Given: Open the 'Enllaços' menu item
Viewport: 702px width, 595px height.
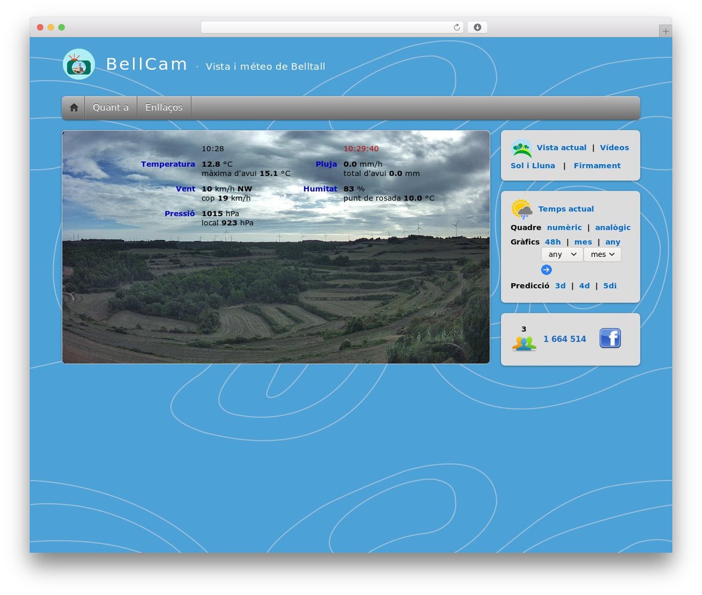Looking at the screenshot, I should (164, 108).
